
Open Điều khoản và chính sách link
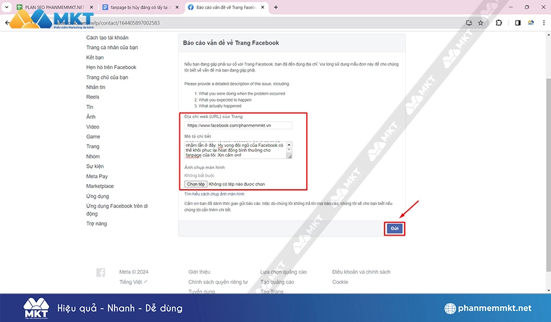[361, 272]
